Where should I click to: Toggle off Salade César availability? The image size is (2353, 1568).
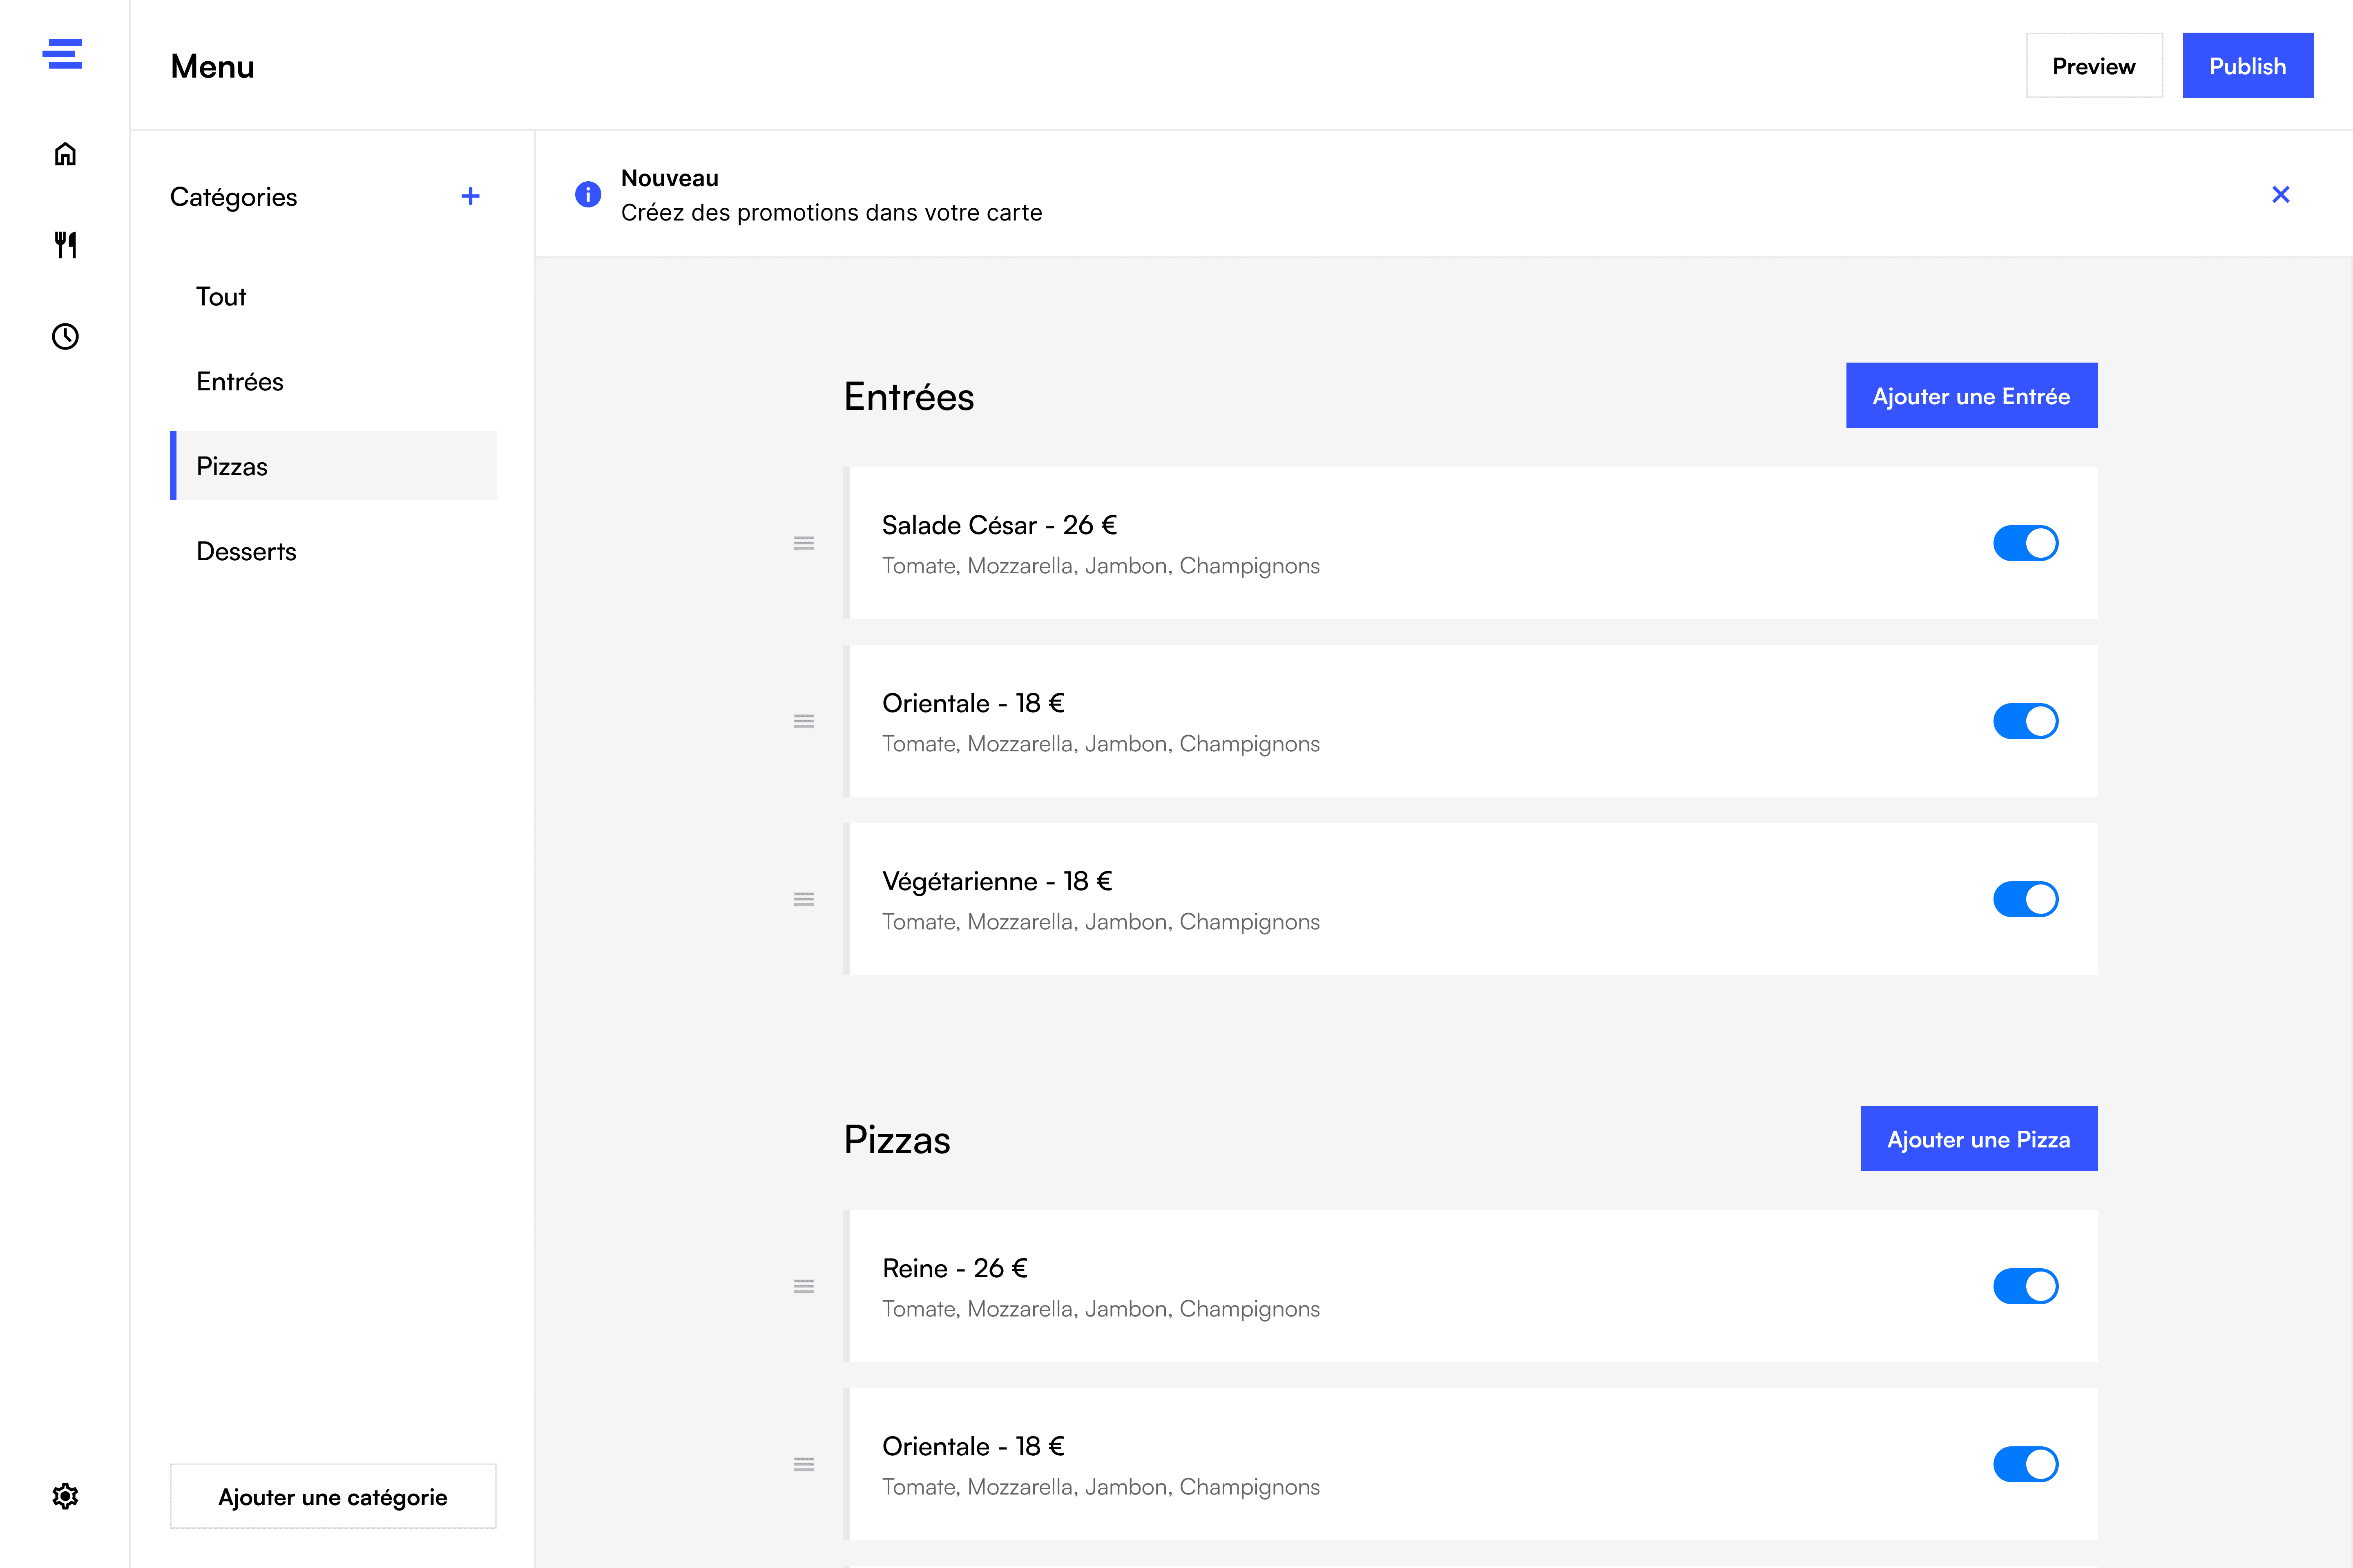click(x=2026, y=543)
